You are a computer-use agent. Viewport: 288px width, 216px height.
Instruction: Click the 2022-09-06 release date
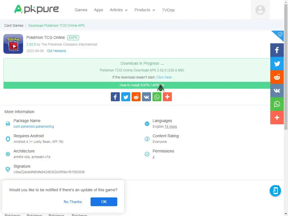[35, 51]
